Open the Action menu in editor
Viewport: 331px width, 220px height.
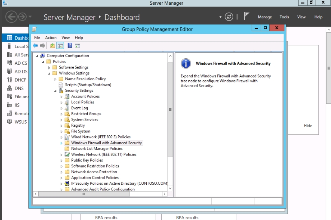pos(51,37)
